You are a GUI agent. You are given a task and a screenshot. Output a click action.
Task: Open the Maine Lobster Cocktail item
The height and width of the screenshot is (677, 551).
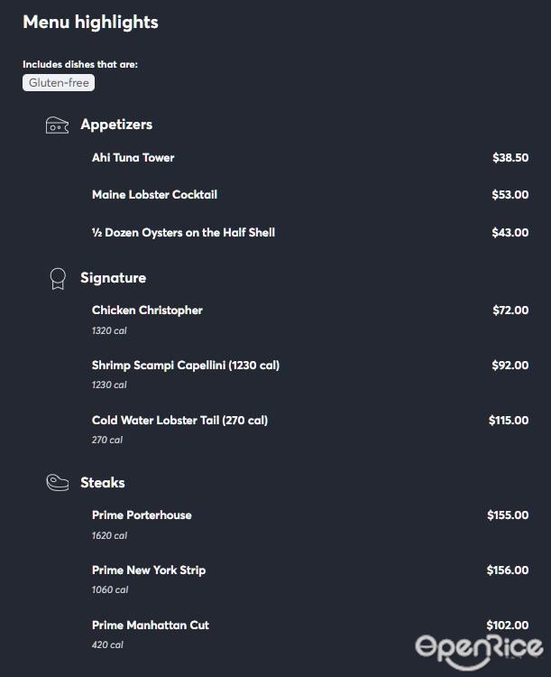coord(154,195)
